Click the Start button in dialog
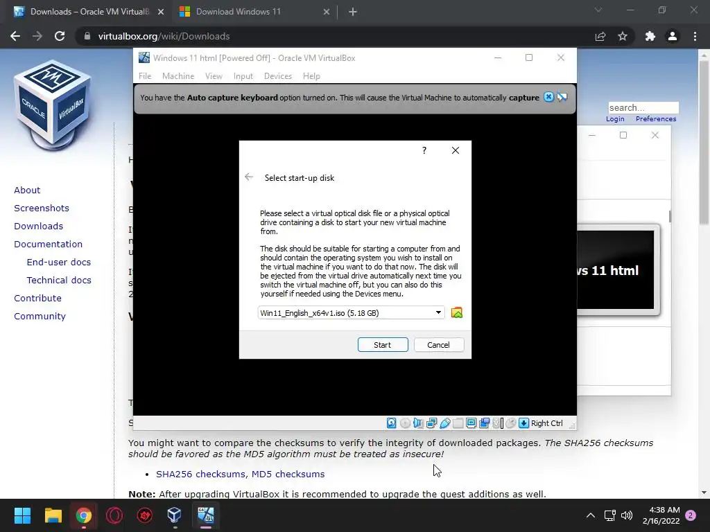Viewport: 710px width, 532px height. click(x=383, y=345)
